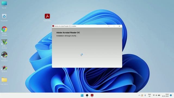
Task: Select the Recycle Bin desktop icon
Action: click(x=4, y=17)
